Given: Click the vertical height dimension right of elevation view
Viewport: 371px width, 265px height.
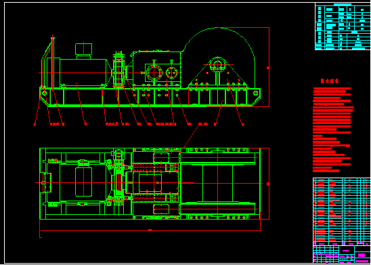Looking at the screenshot, I should (x=268, y=67).
